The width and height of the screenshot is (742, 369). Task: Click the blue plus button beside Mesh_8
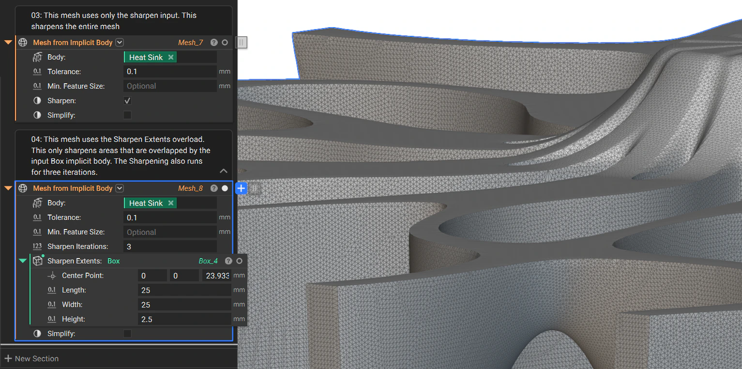(x=241, y=188)
